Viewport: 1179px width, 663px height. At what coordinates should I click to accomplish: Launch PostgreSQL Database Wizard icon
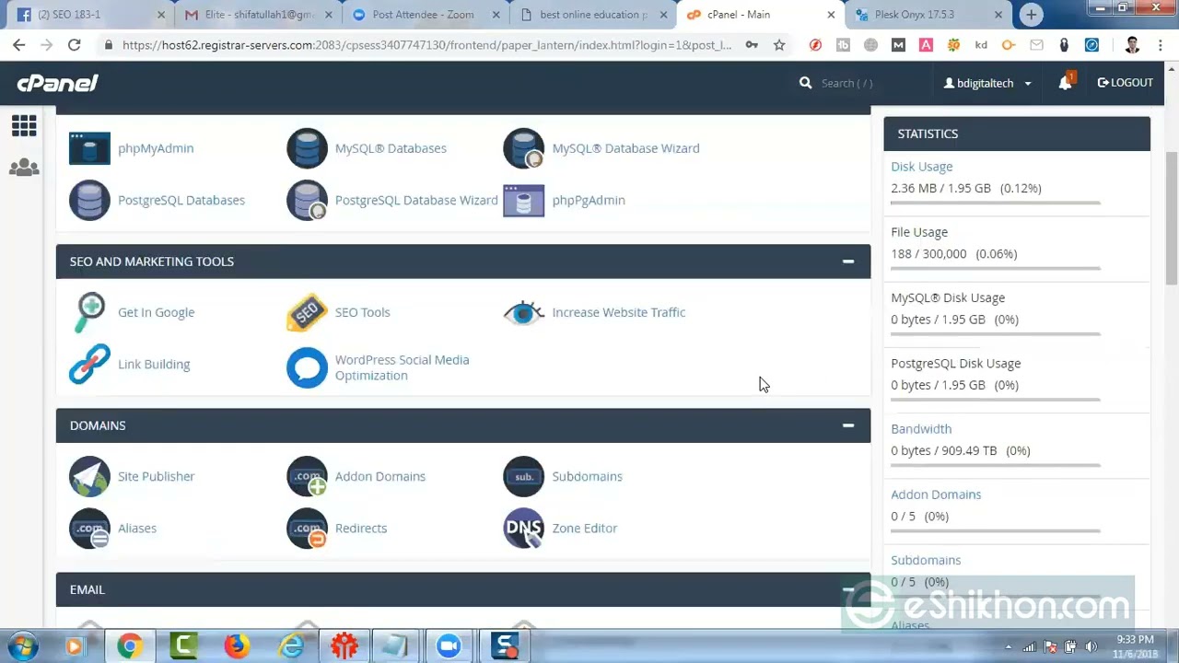point(307,200)
